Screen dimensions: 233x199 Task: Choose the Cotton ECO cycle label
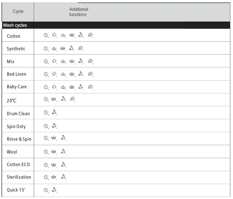point(18,165)
